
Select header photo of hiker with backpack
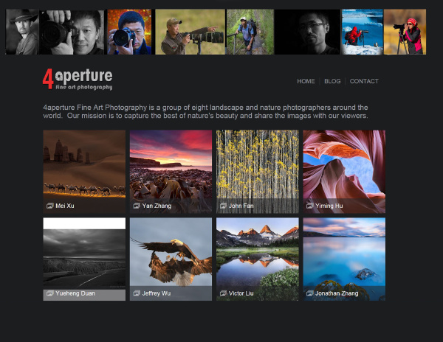coord(250,32)
